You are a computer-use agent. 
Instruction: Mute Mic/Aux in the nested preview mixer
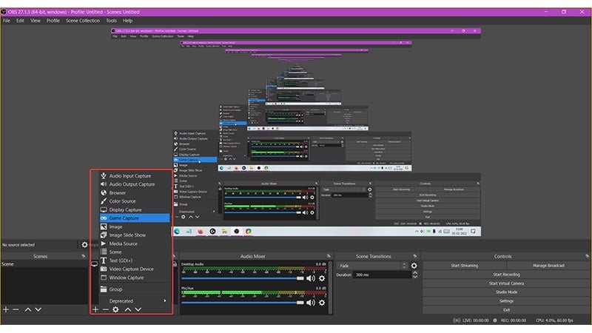[305, 212]
